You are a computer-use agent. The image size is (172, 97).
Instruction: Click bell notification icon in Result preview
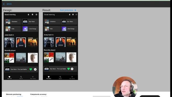pos(70,15)
